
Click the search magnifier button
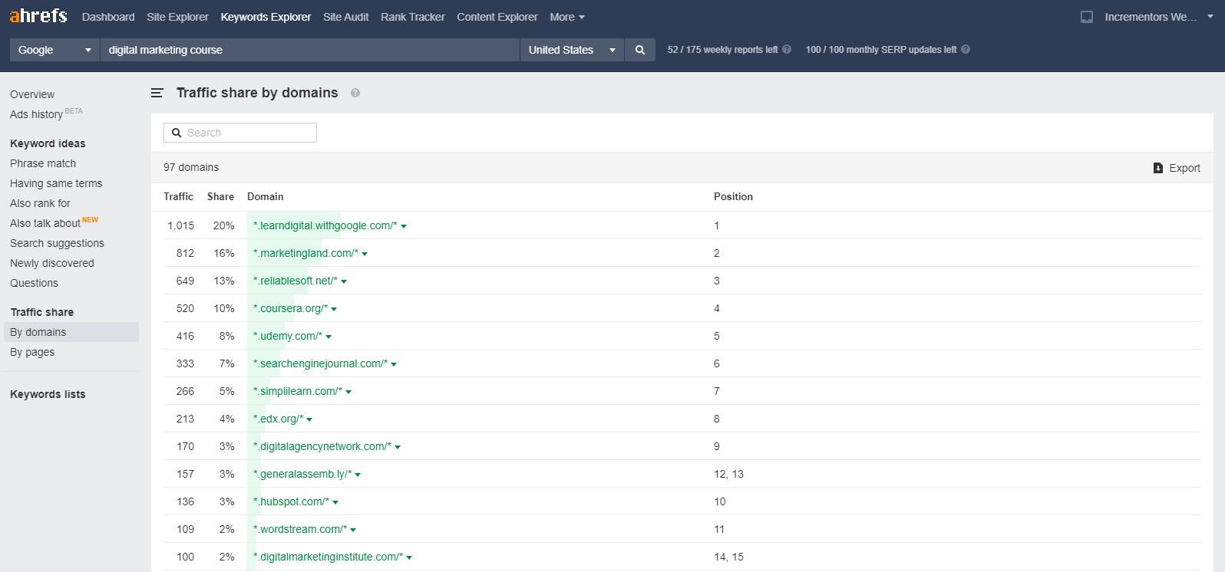point(640,50)
